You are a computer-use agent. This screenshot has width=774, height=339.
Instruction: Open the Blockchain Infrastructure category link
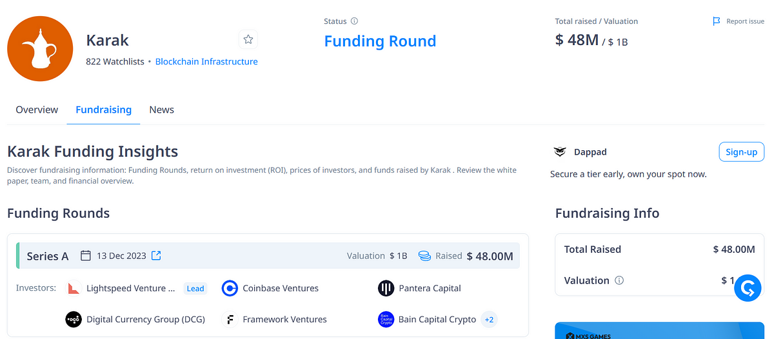coord(206,62)
